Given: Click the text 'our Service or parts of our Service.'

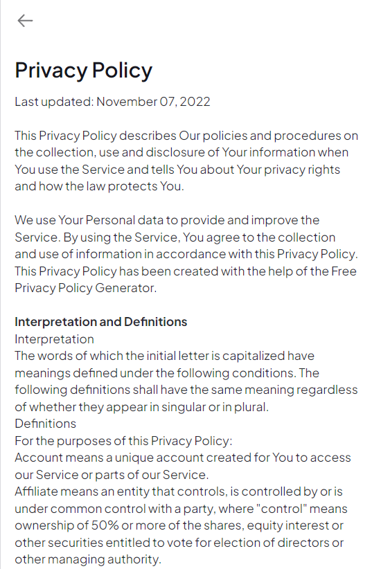Looking at the screenshot, I should [112, 475].
